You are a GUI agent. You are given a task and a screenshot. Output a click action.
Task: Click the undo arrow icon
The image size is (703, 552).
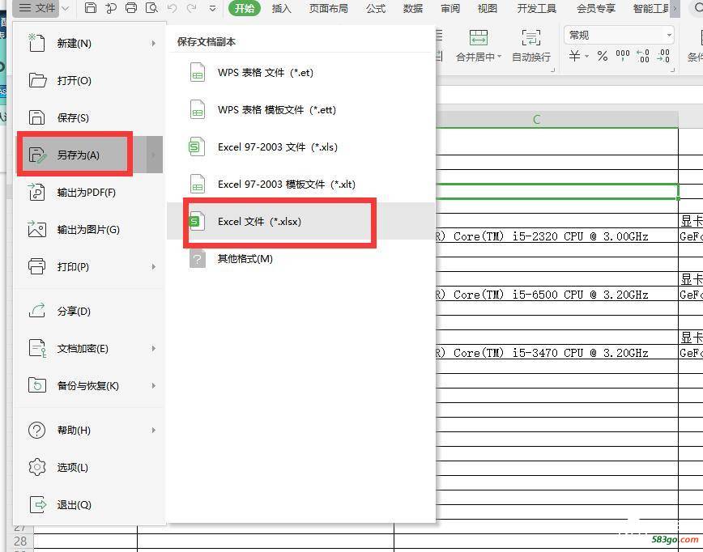coord(172,7)
